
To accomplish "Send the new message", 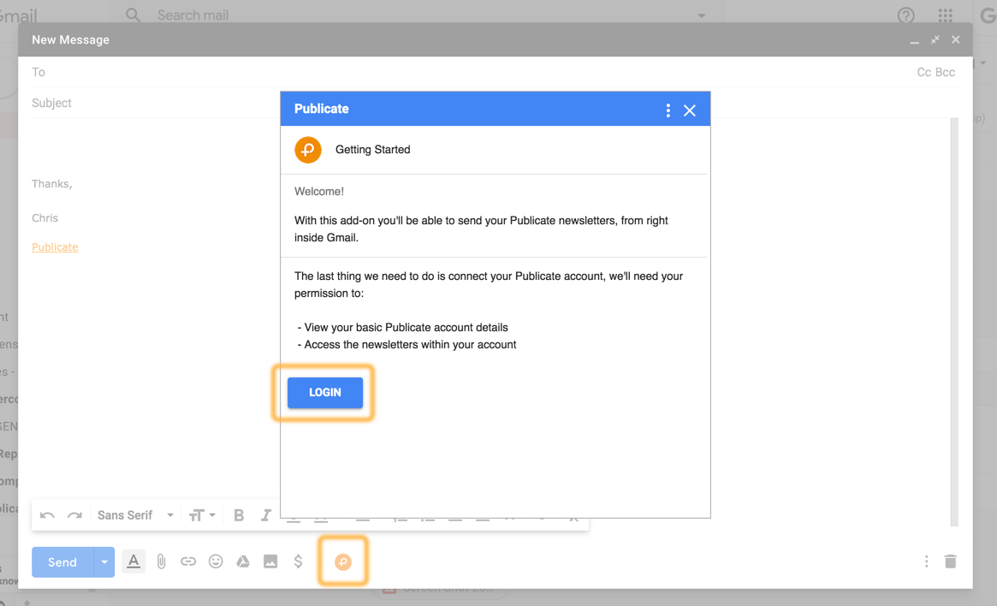I will [62, 562].
